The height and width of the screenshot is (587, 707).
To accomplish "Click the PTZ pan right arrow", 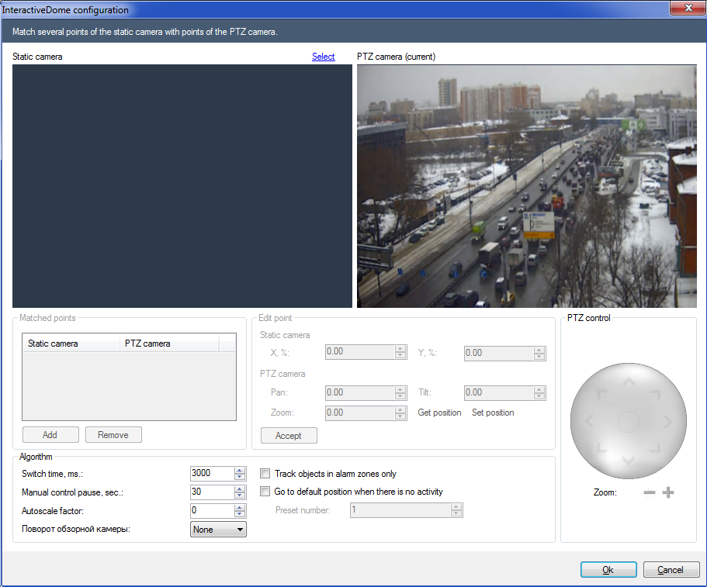I will click(668, 422).
